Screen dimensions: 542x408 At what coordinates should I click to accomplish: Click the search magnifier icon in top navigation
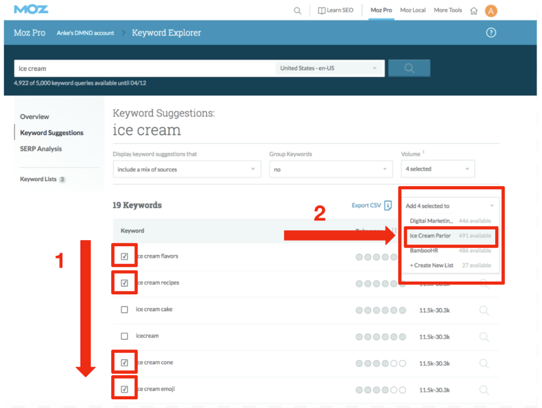(x=298, y=11)
